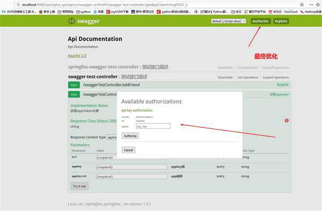
Task: Click the api_key value input field
Action: pos(153,126)
